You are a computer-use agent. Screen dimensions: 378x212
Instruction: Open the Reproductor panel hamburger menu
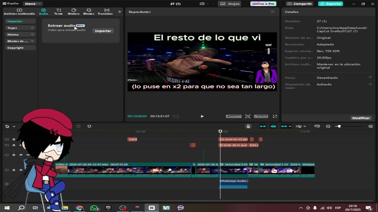click(x=273, y=12)
